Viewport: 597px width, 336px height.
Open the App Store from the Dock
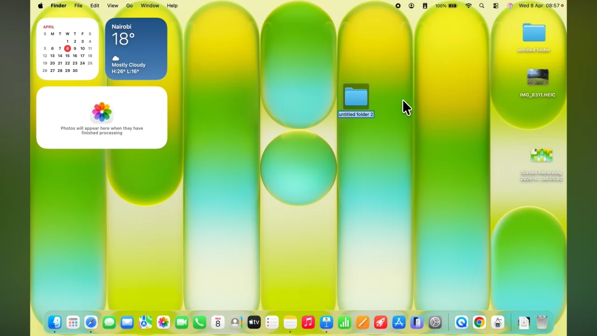coord(398,322)
